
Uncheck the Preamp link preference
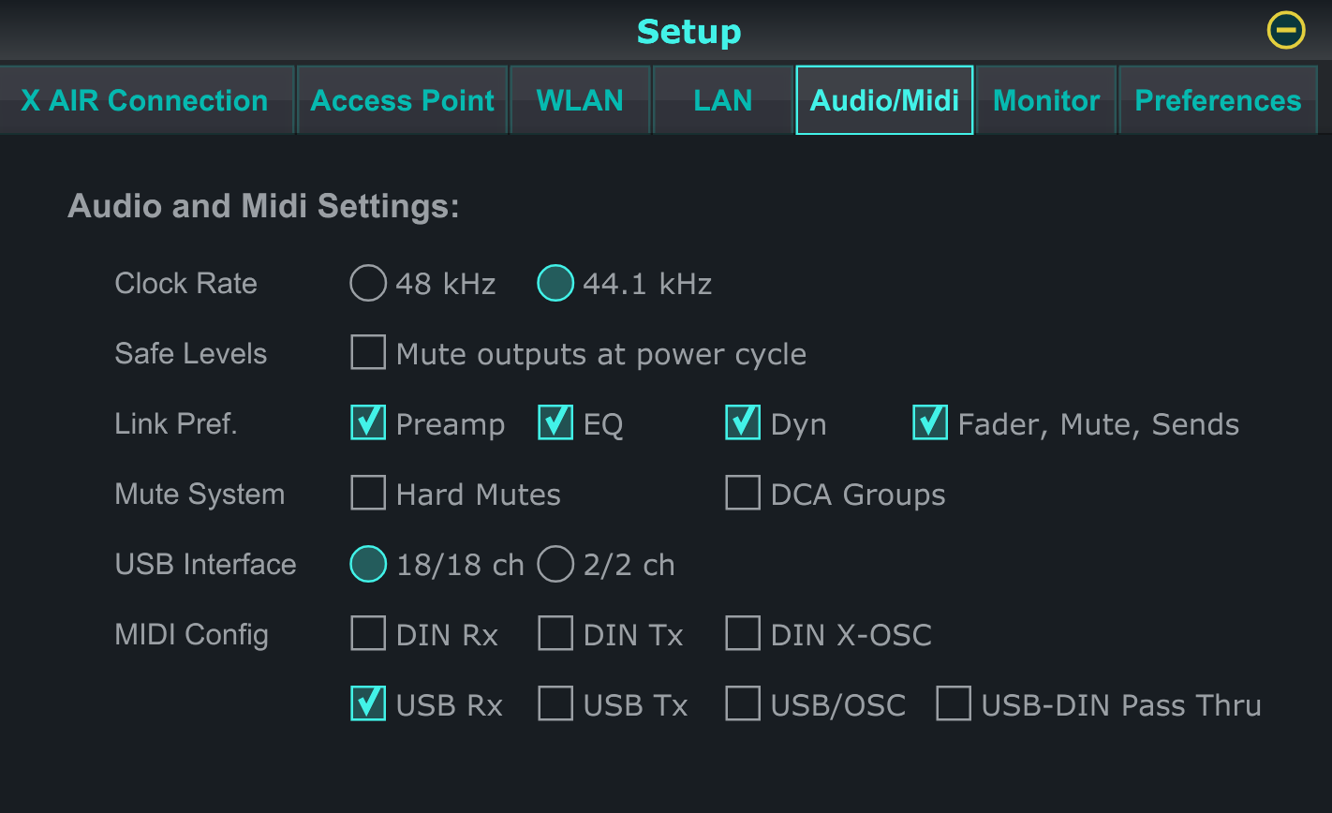(x=368, y=423)
